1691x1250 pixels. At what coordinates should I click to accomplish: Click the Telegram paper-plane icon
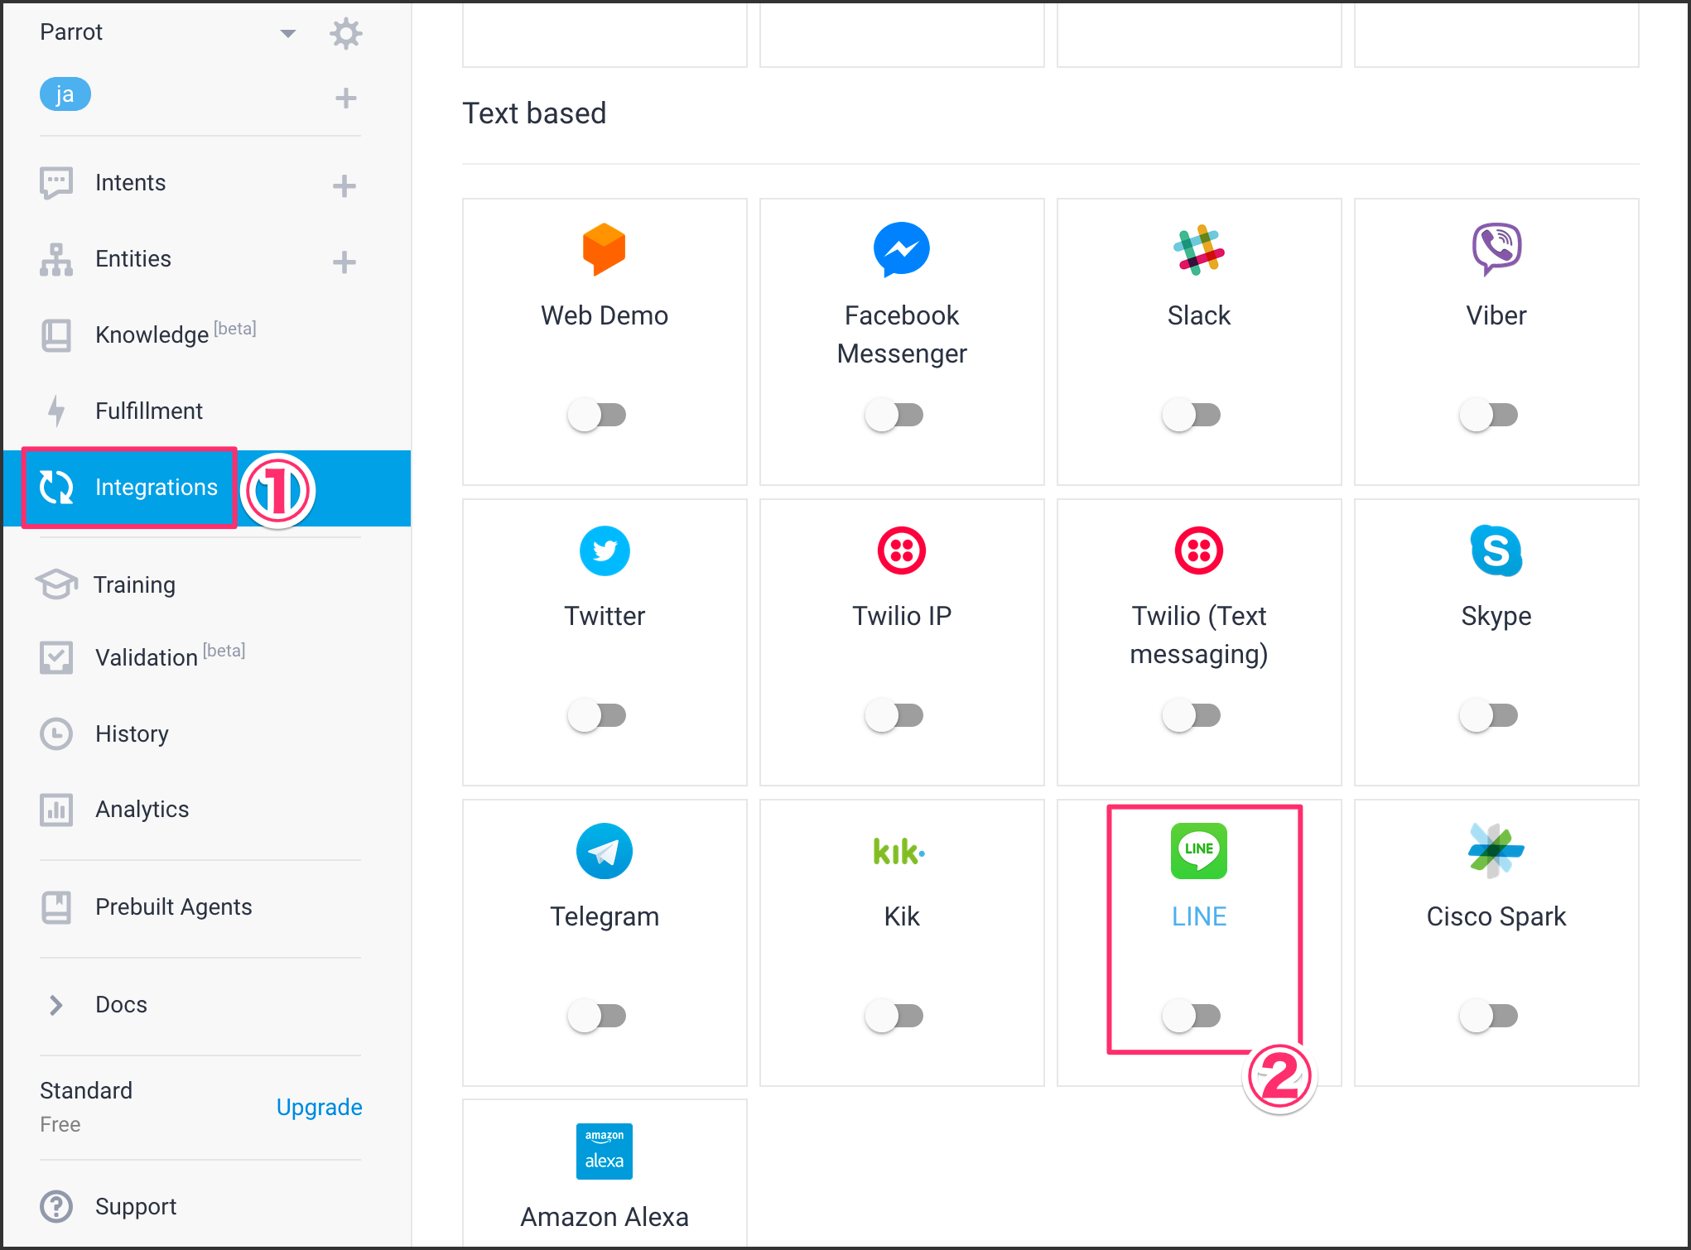tap(604, 851)
